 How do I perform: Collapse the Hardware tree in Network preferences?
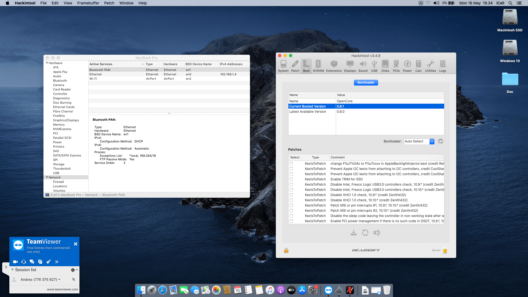coord(47,63)
